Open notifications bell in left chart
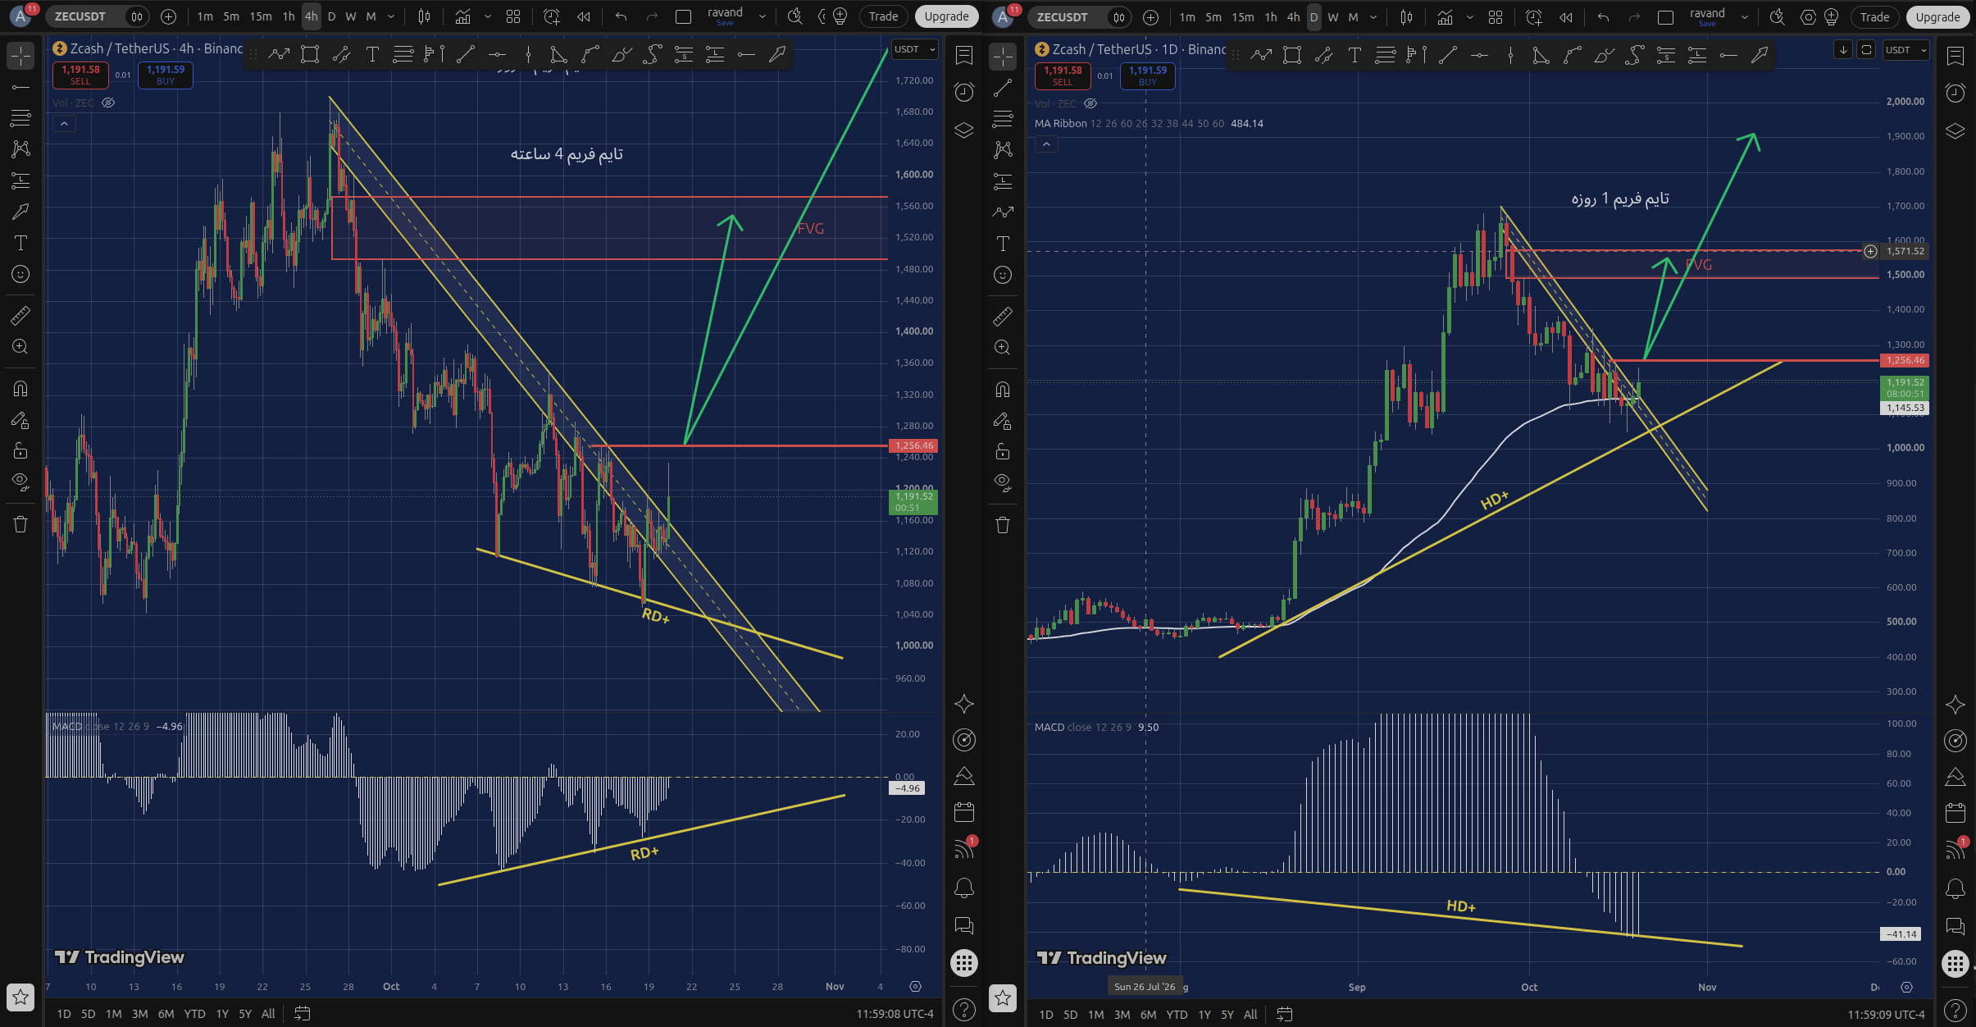The image size is (1976, 1027). click(964, 888)
